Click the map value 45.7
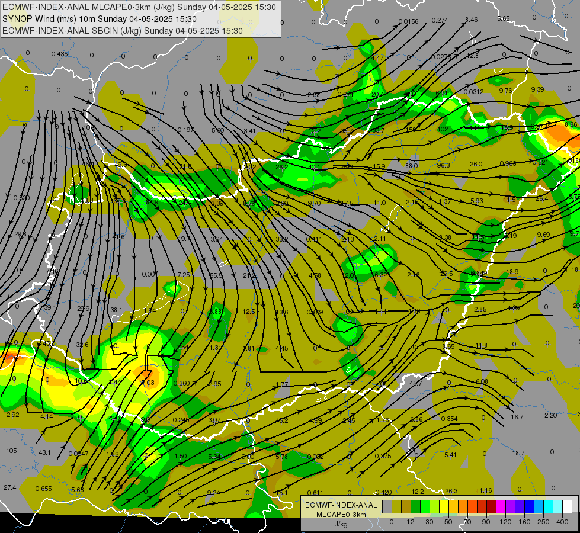Image resolution: width=580 pixels, height=533 pixels. [416, 383]
